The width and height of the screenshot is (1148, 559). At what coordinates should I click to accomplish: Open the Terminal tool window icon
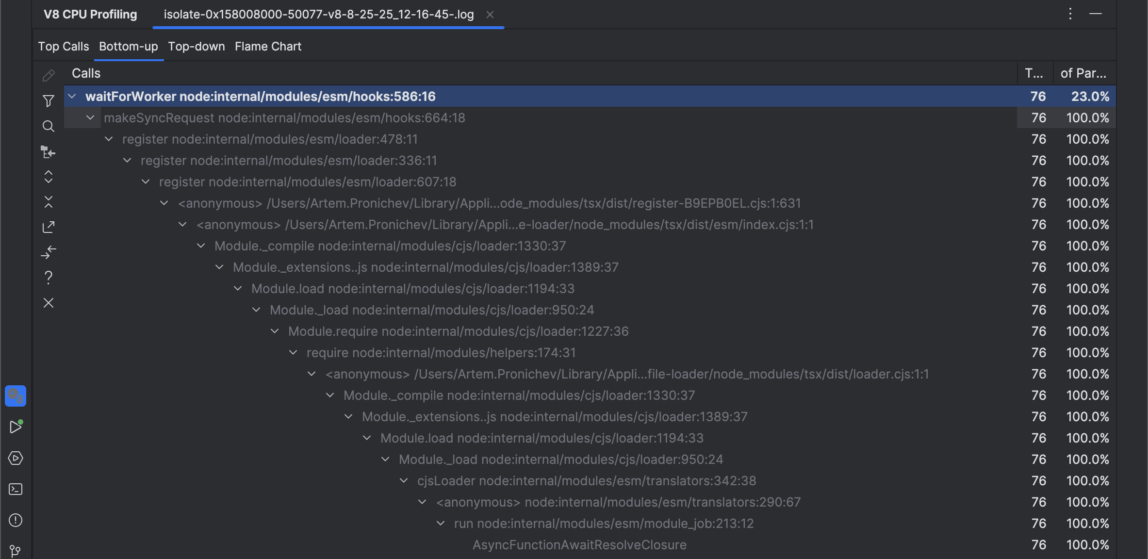16,489
